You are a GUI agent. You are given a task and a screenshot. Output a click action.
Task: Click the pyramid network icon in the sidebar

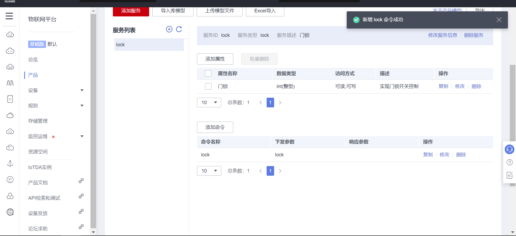(10, 164)
